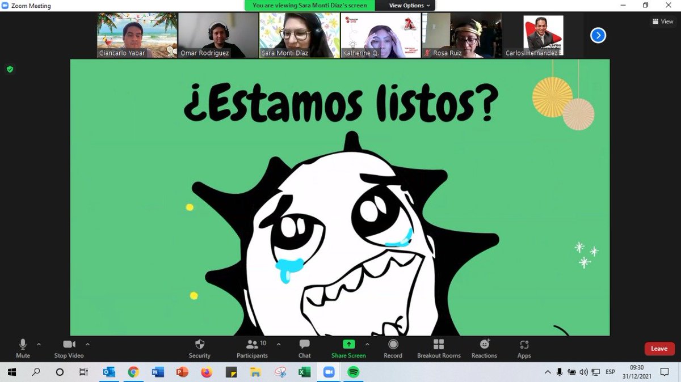Open the Zoom Apps button
681x382 pixels.
524,348
